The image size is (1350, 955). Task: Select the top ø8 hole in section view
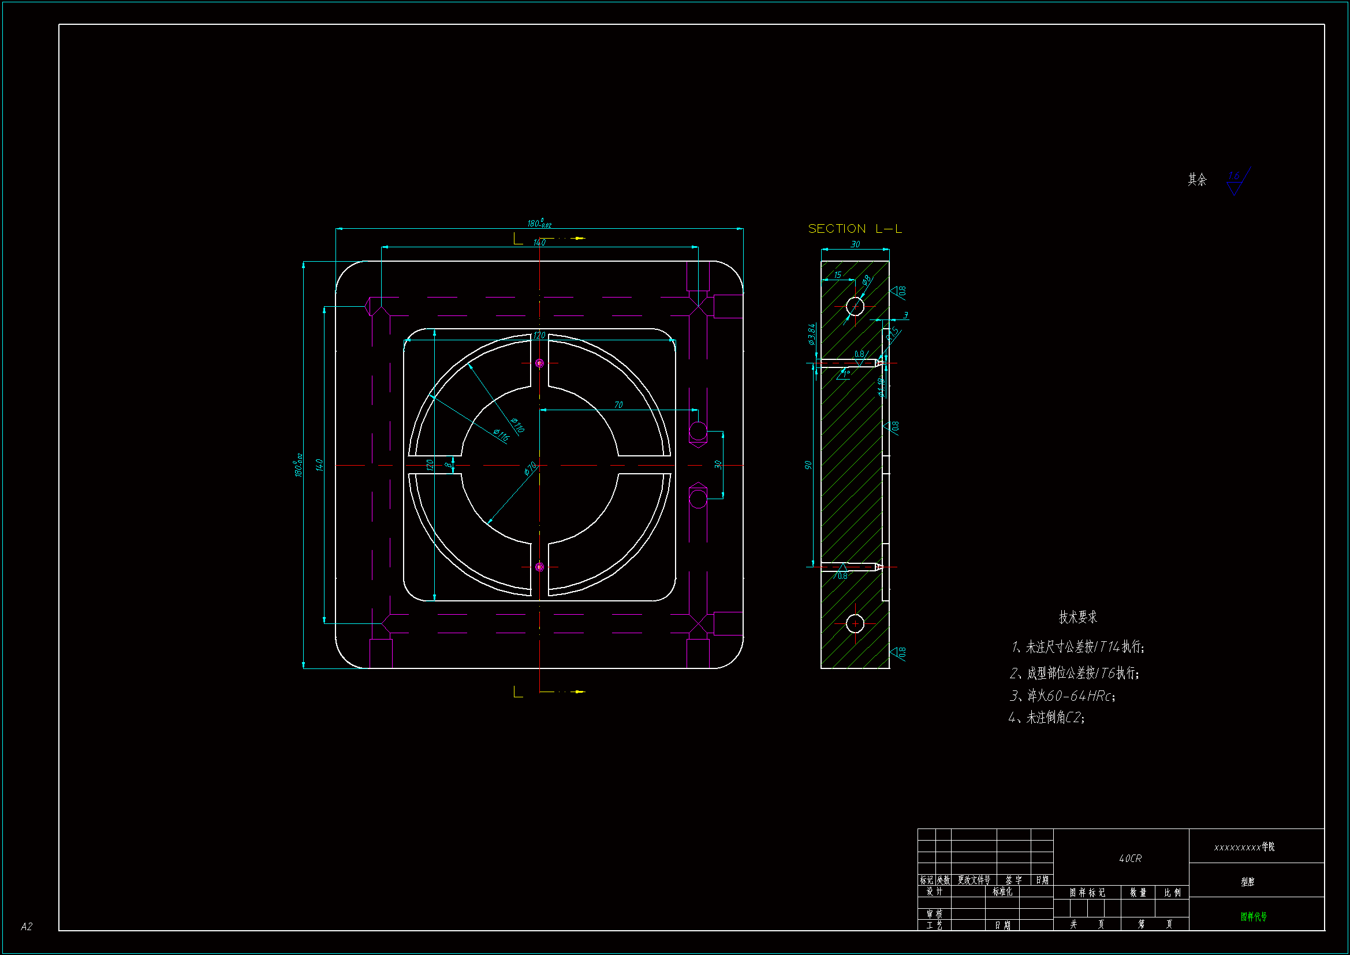[x=855, y=306]
